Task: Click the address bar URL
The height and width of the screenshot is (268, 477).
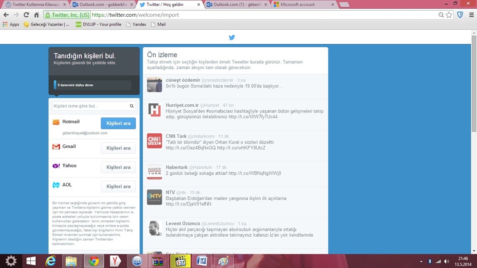Action: coord(135,14)
